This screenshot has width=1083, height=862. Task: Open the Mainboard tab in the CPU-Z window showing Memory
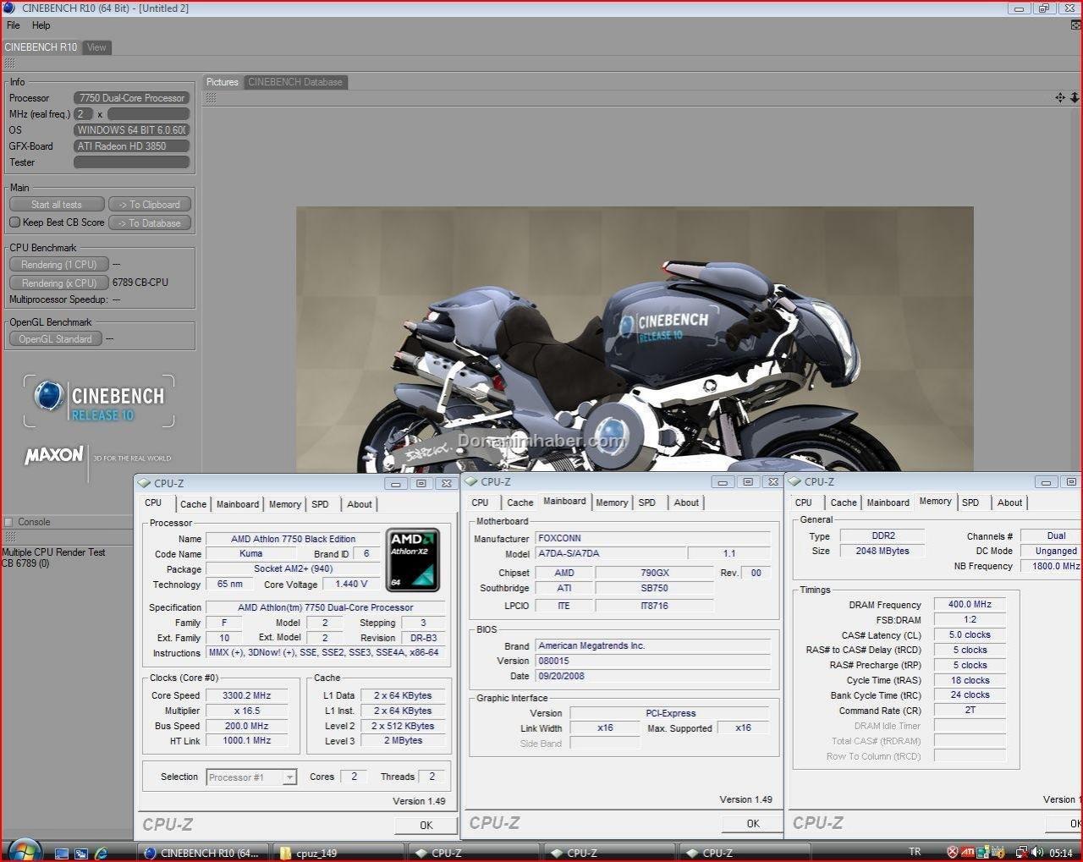coord(888,502)
